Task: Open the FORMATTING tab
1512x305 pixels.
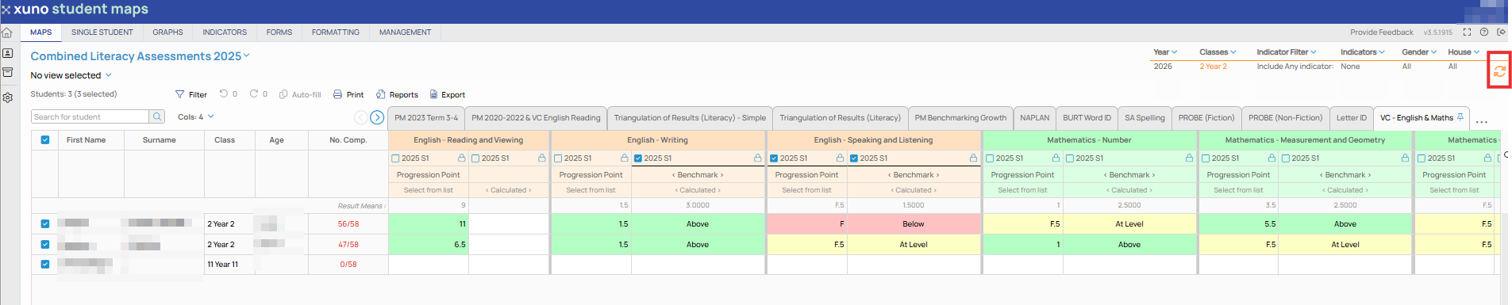Action: point(336,32)
